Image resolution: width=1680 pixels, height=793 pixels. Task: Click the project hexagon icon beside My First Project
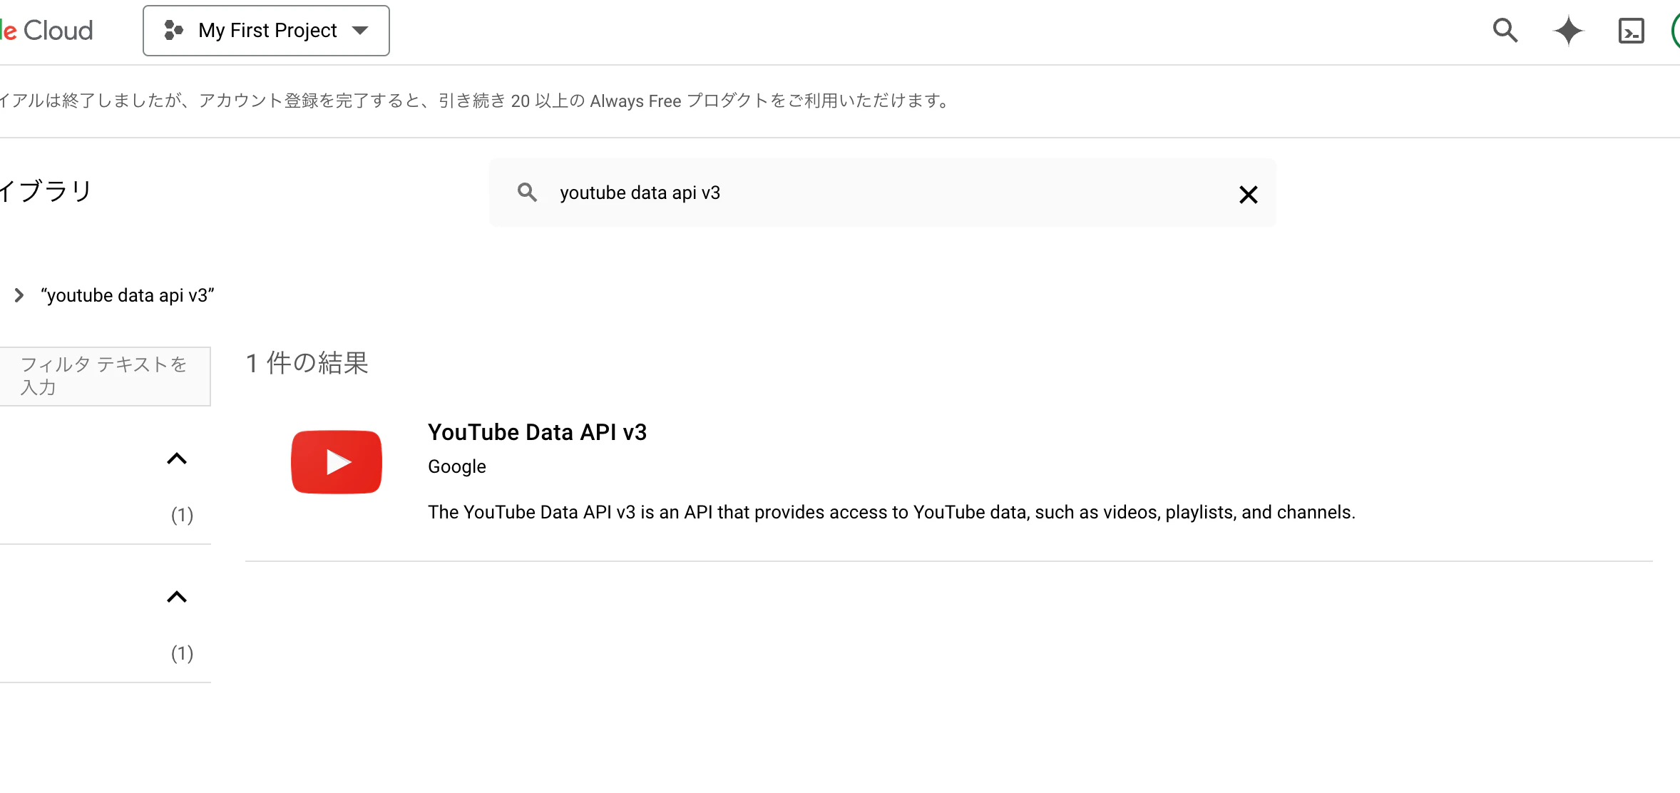(173, 30)
